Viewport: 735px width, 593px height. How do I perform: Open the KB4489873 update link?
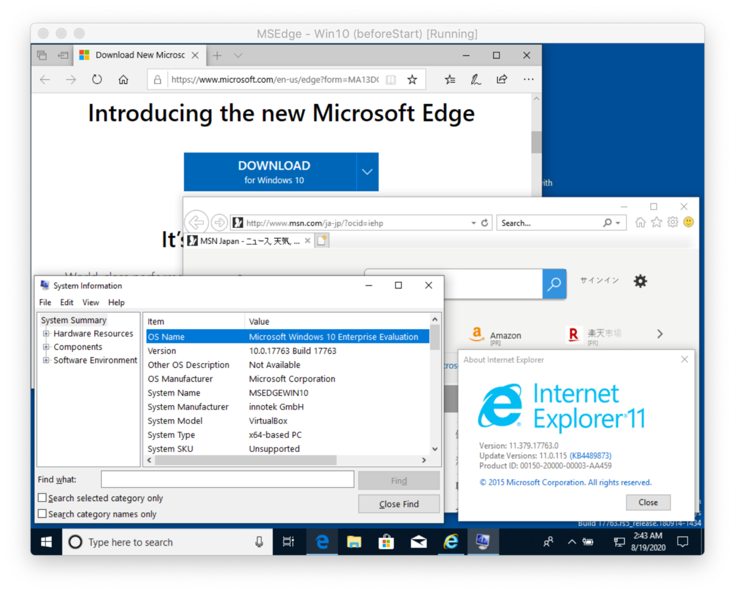592,456
